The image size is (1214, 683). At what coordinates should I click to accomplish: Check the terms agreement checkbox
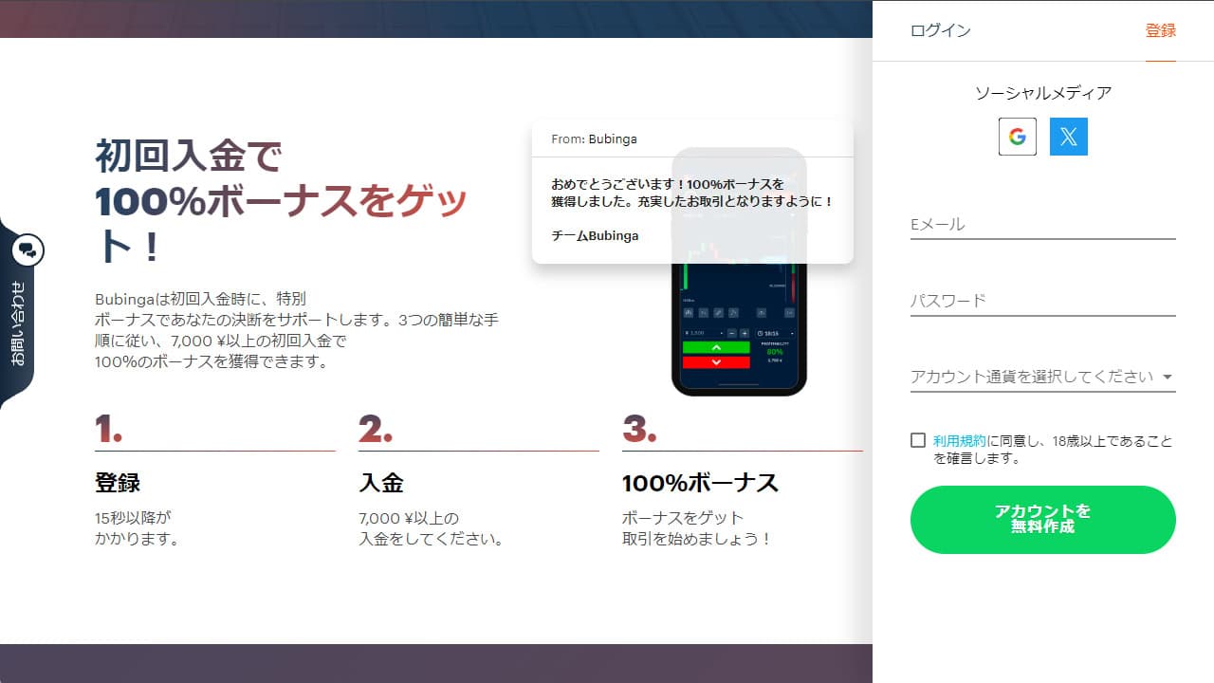(x=918, y=440)
